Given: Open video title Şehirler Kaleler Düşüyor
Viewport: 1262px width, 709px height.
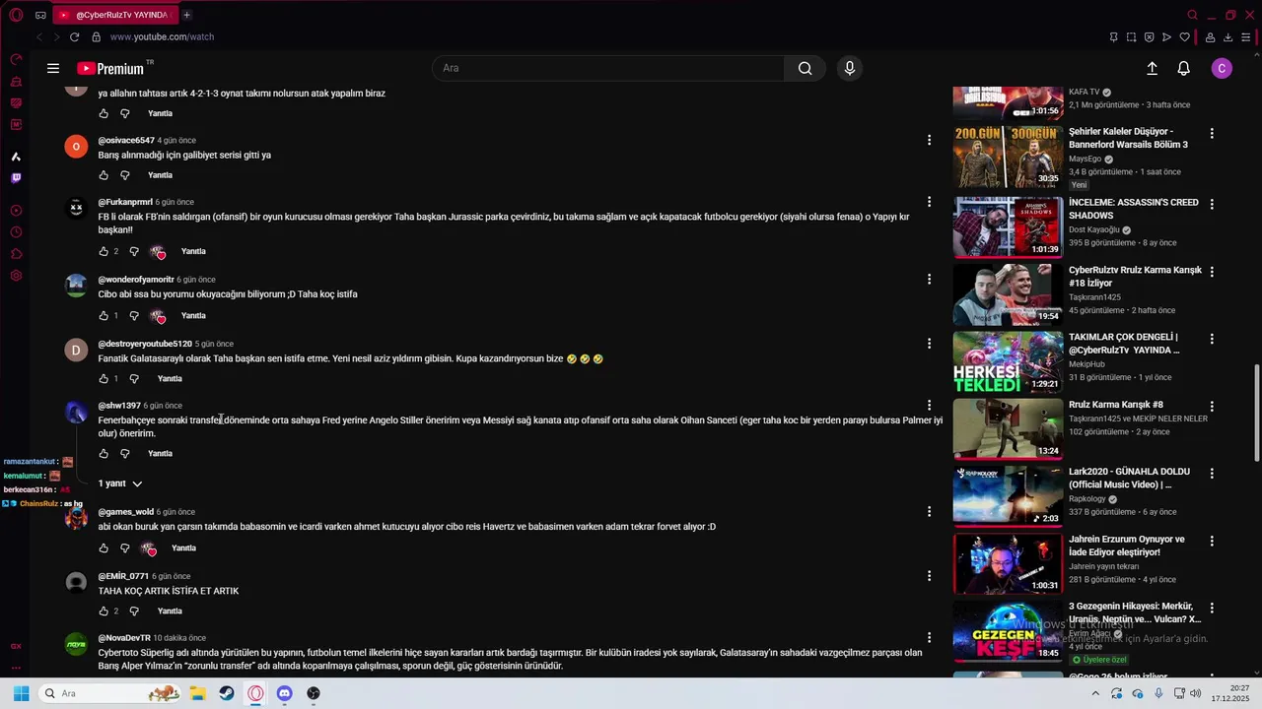Looking at the screenshot, I should (1128, 138).
